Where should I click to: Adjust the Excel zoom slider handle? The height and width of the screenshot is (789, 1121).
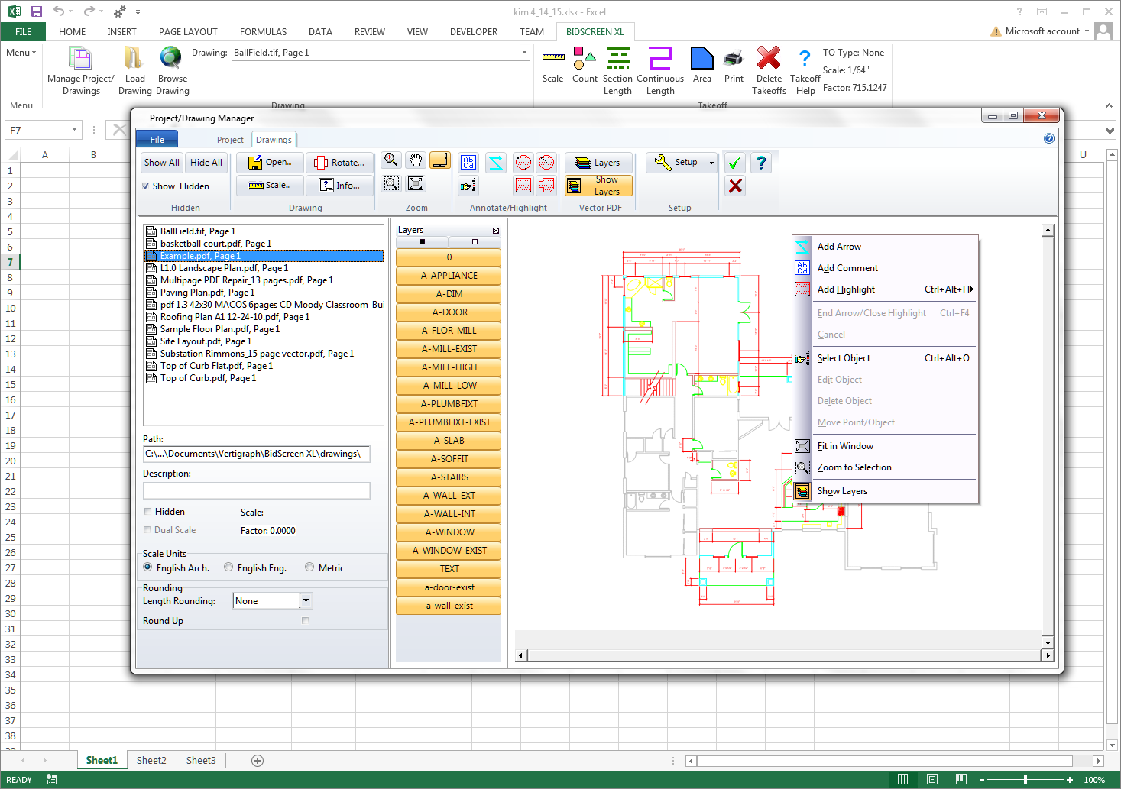tap(1025, 780)
